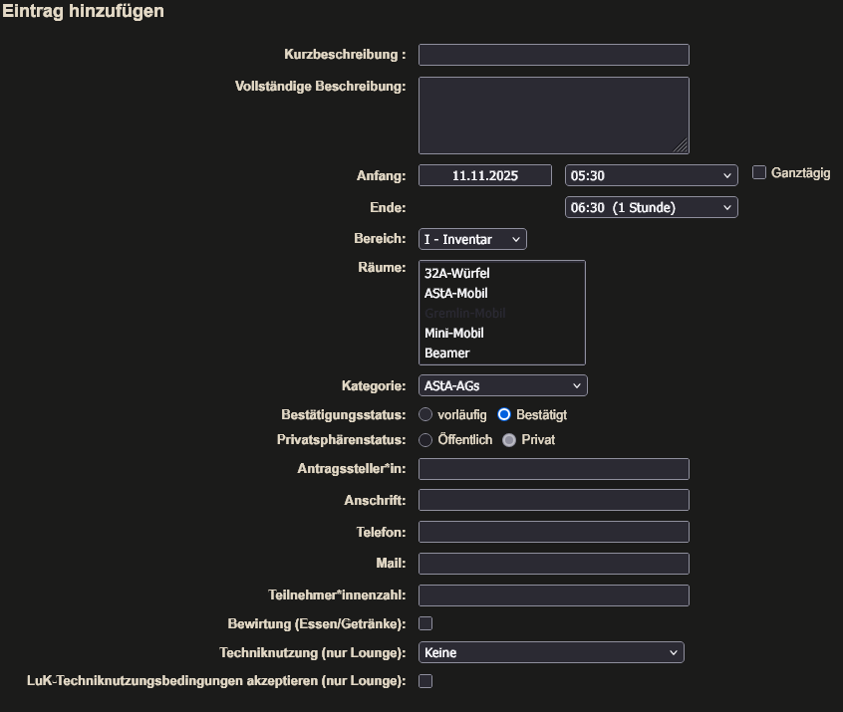Expand the Techniknutzung Keine dropdown

[x=551, y=653]
